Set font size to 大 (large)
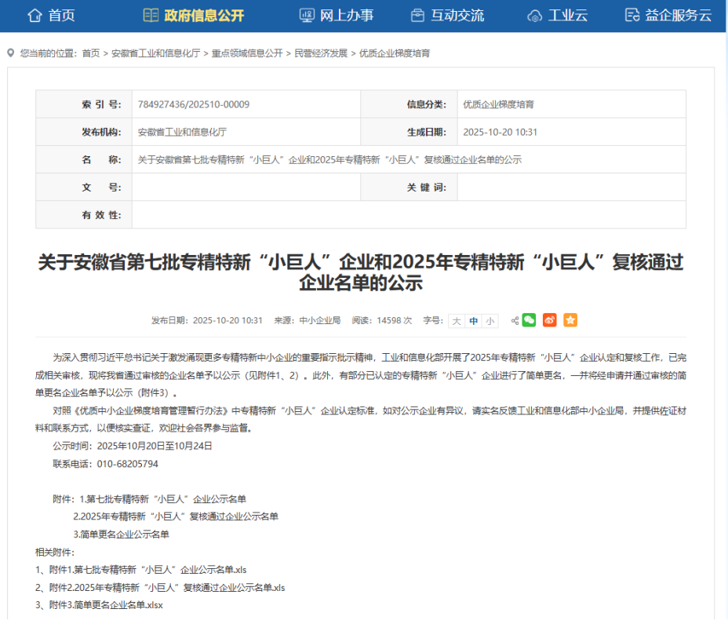This screenshot has width=728, height=620. tap(456, 320)
